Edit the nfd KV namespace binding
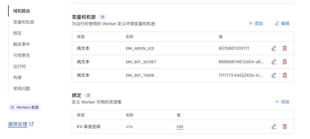 coord(274,127)
